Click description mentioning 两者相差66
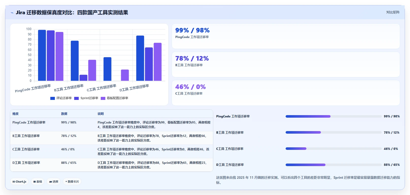The image size is (410, 195). pos(152,138)
